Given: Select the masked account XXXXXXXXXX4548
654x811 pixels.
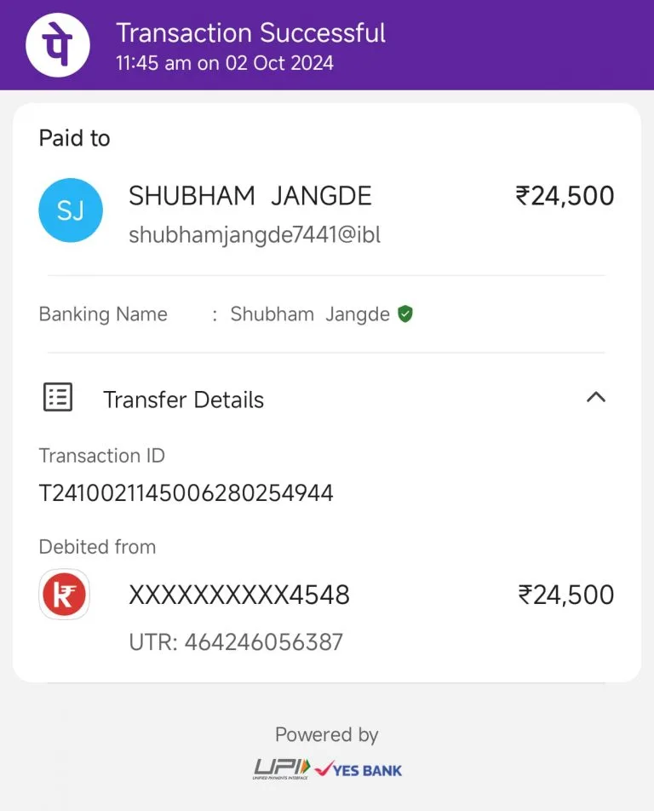Looking at the screenshot, I should pyautogui.click(x=239, y=595).
